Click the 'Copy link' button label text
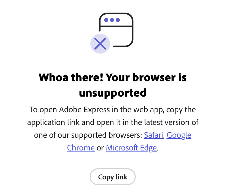The width and height of the screenshot is (237, 190). (x=112, y=177)
